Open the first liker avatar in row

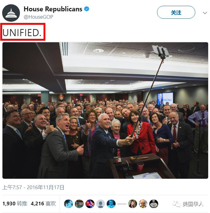click(x=68, y=204)
